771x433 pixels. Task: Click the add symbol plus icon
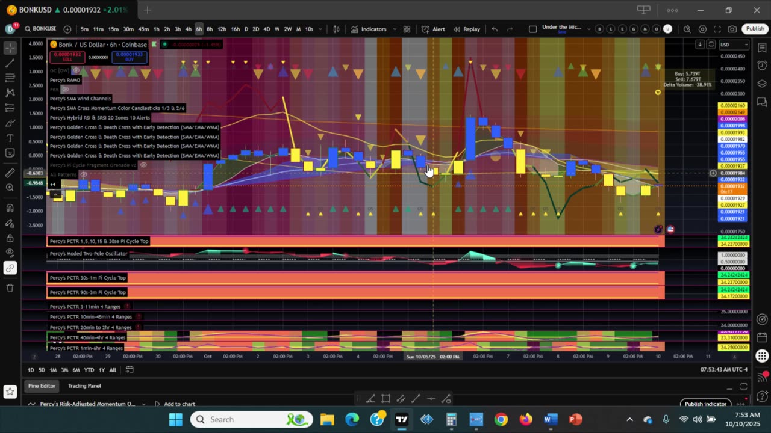pos(67,29)
